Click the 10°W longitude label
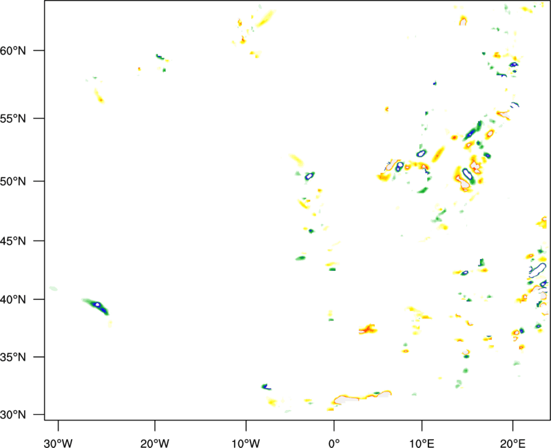The width and height of the screenshot is (551, 448). point(246,443)
